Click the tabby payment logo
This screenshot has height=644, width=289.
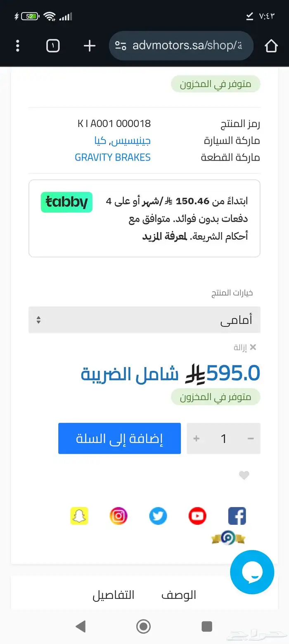click(x=66, y=202)
